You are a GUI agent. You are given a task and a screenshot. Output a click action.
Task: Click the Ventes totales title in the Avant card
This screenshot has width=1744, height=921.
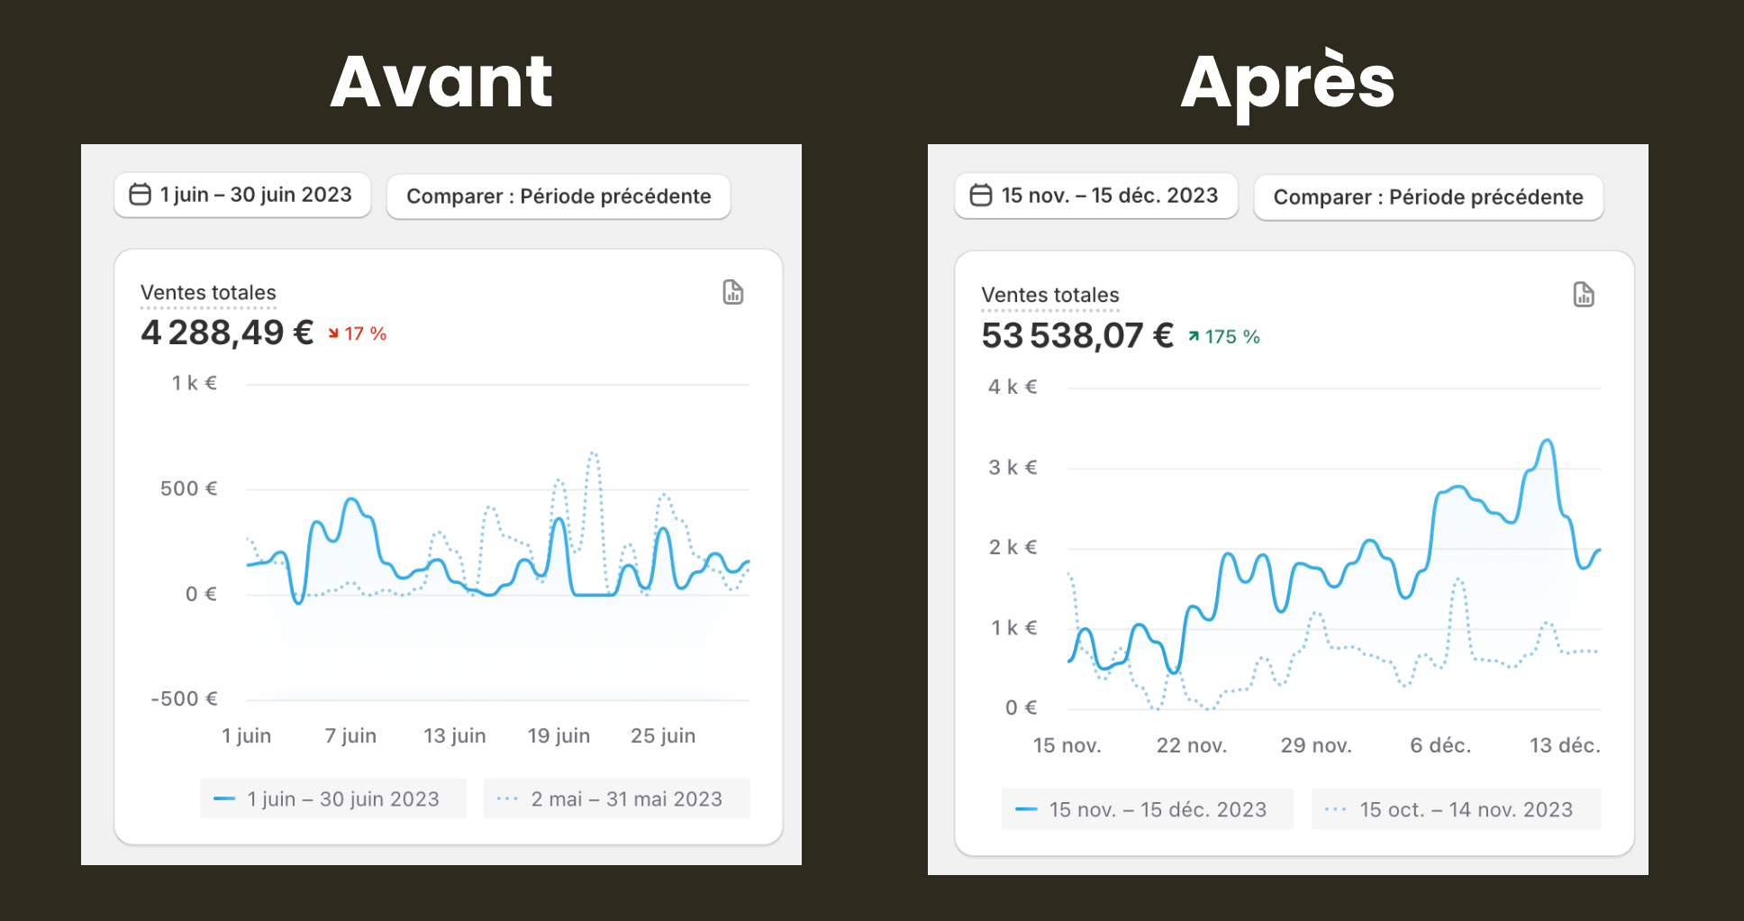208,293
